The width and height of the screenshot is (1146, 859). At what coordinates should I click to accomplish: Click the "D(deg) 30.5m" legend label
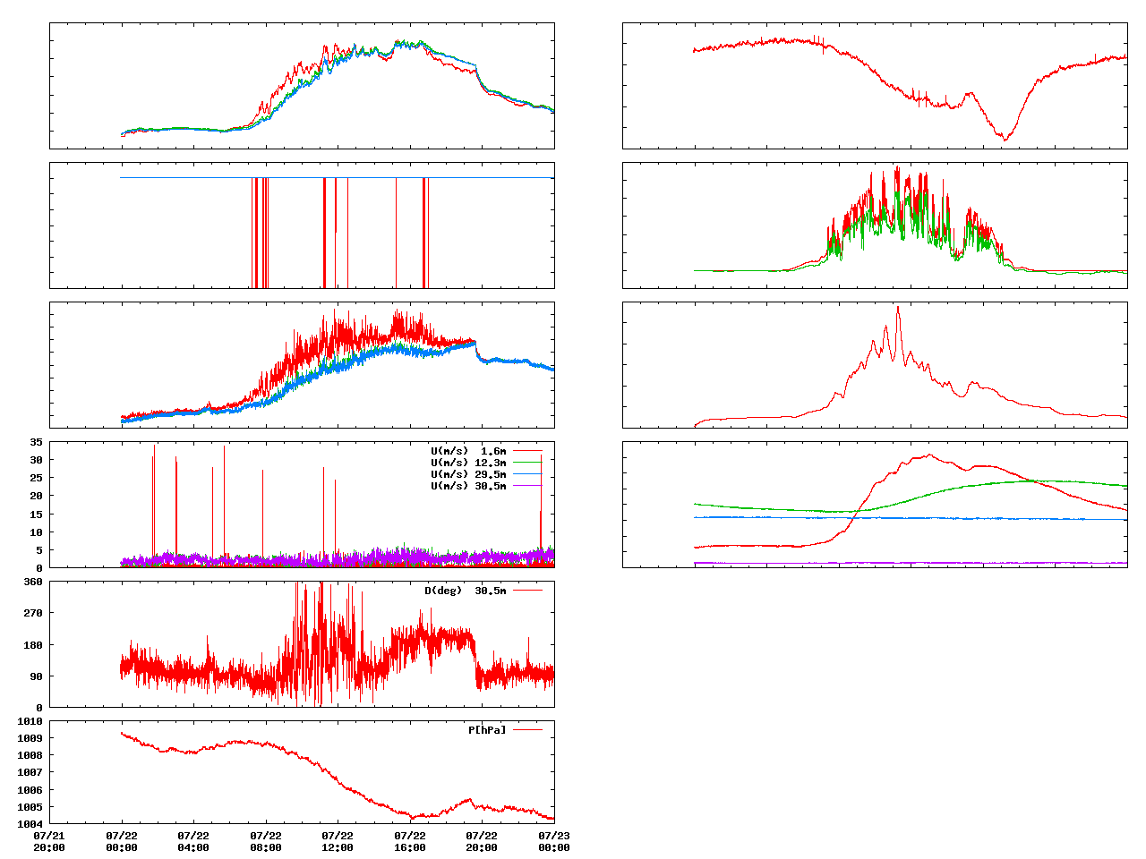[466, 591]
